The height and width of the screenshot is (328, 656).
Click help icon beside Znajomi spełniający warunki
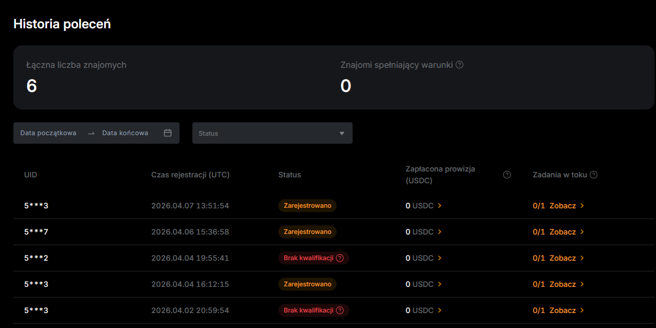tap(459, 65)
